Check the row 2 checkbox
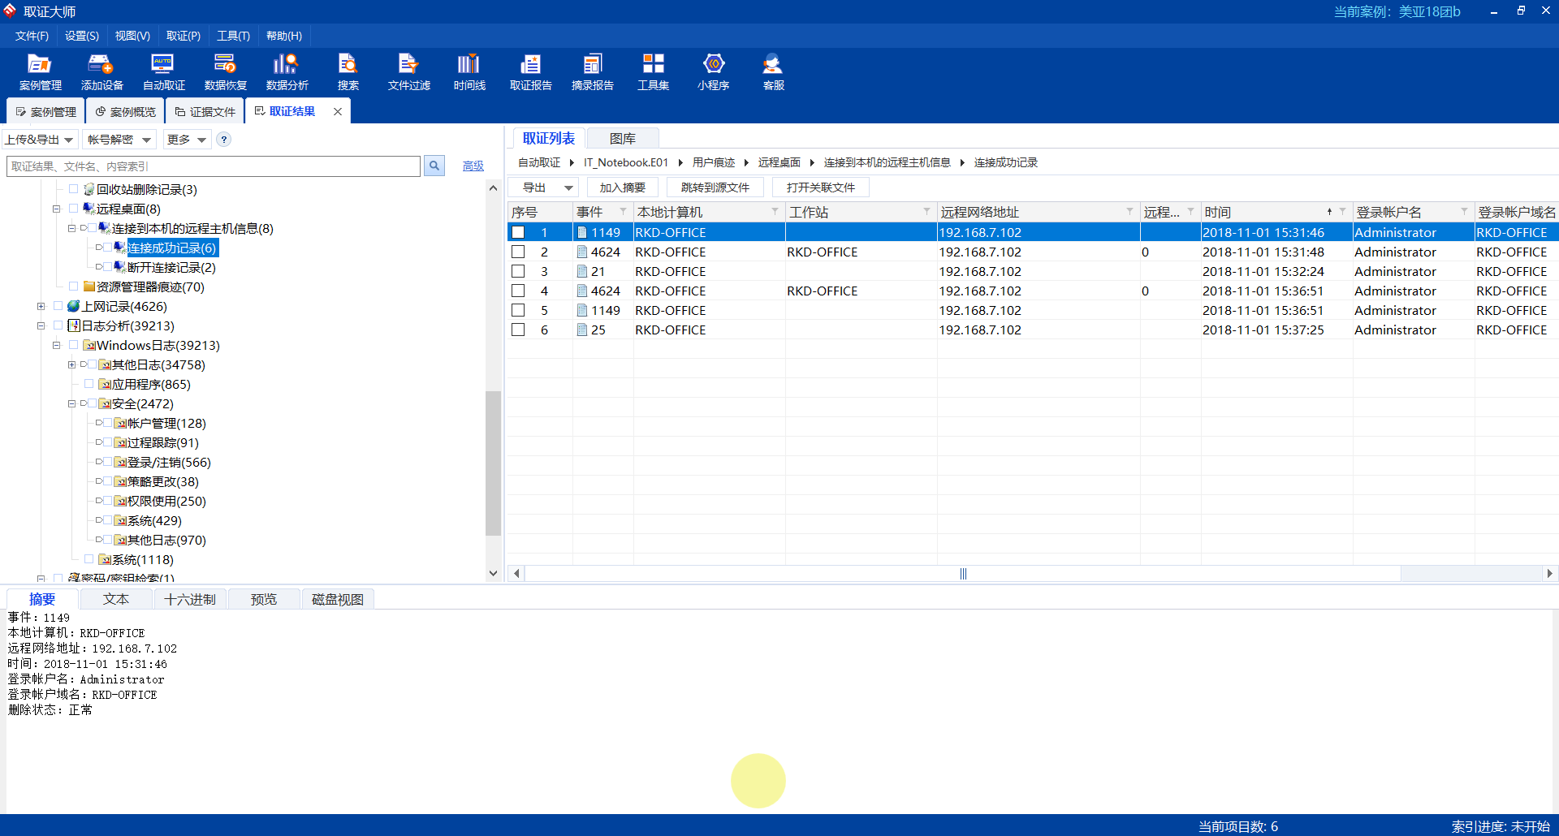The width and height of the screenshot is (1559, 836). (x=518, y=252)
